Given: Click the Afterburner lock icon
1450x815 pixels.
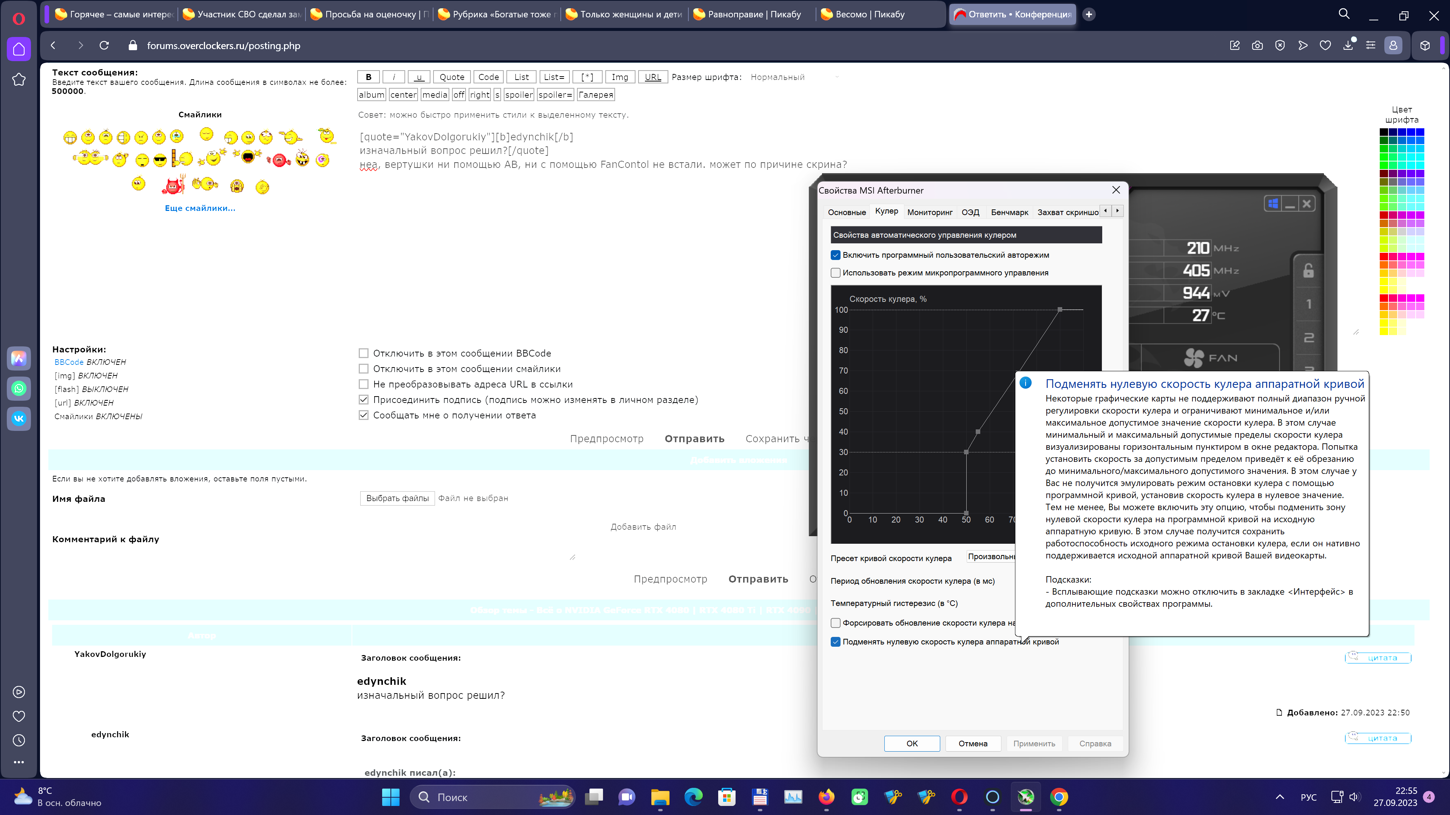Looking at the screenshot, I should pos(1309,271).
